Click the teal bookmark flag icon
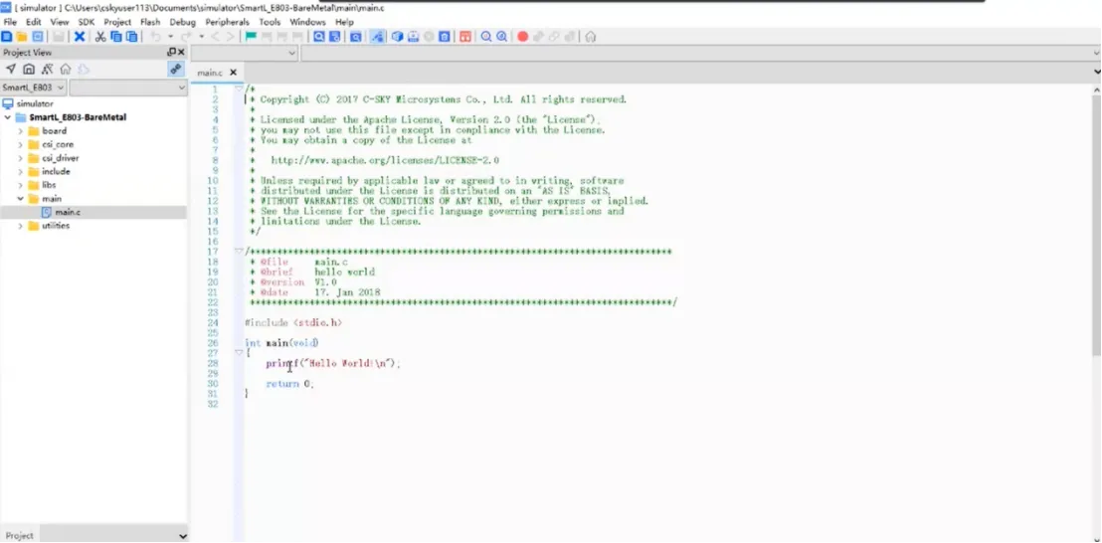Viewport: 1102px width, 543px height. pyautogui.click(x=251, y=37)
